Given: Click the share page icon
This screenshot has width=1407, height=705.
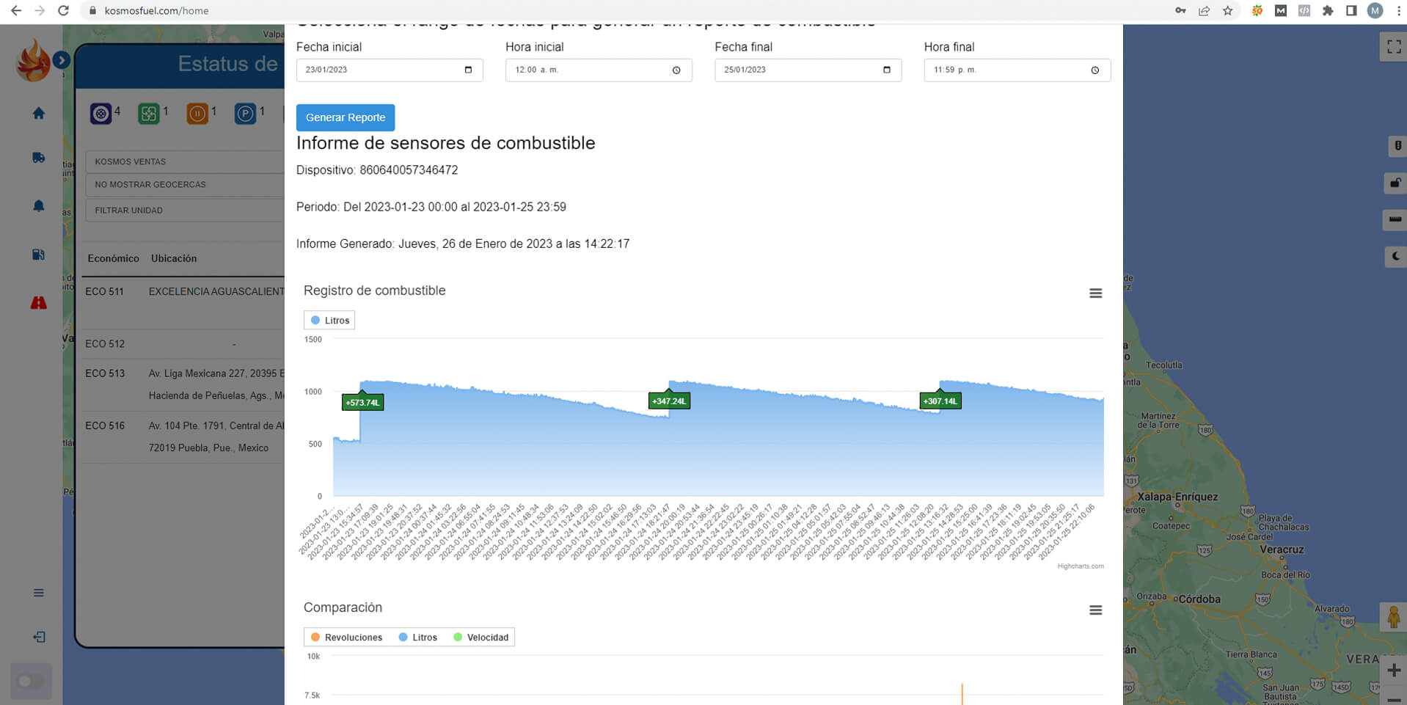Looking at the screenshot, I should [x=1204, y=10].
